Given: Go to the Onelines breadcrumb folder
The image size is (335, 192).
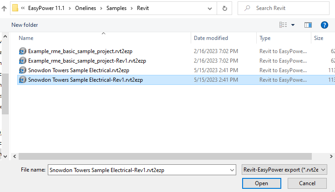Looking at the screenshot, I should (89, 8).
